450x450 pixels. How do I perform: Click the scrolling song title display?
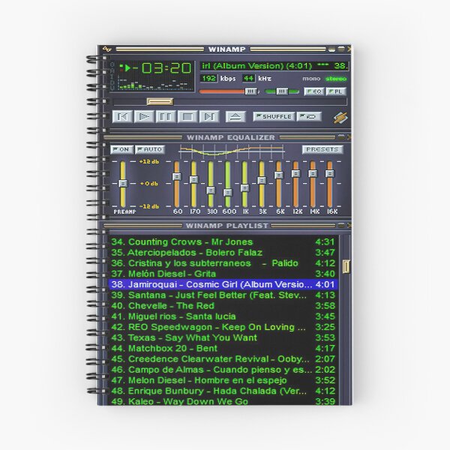(274, 66)
